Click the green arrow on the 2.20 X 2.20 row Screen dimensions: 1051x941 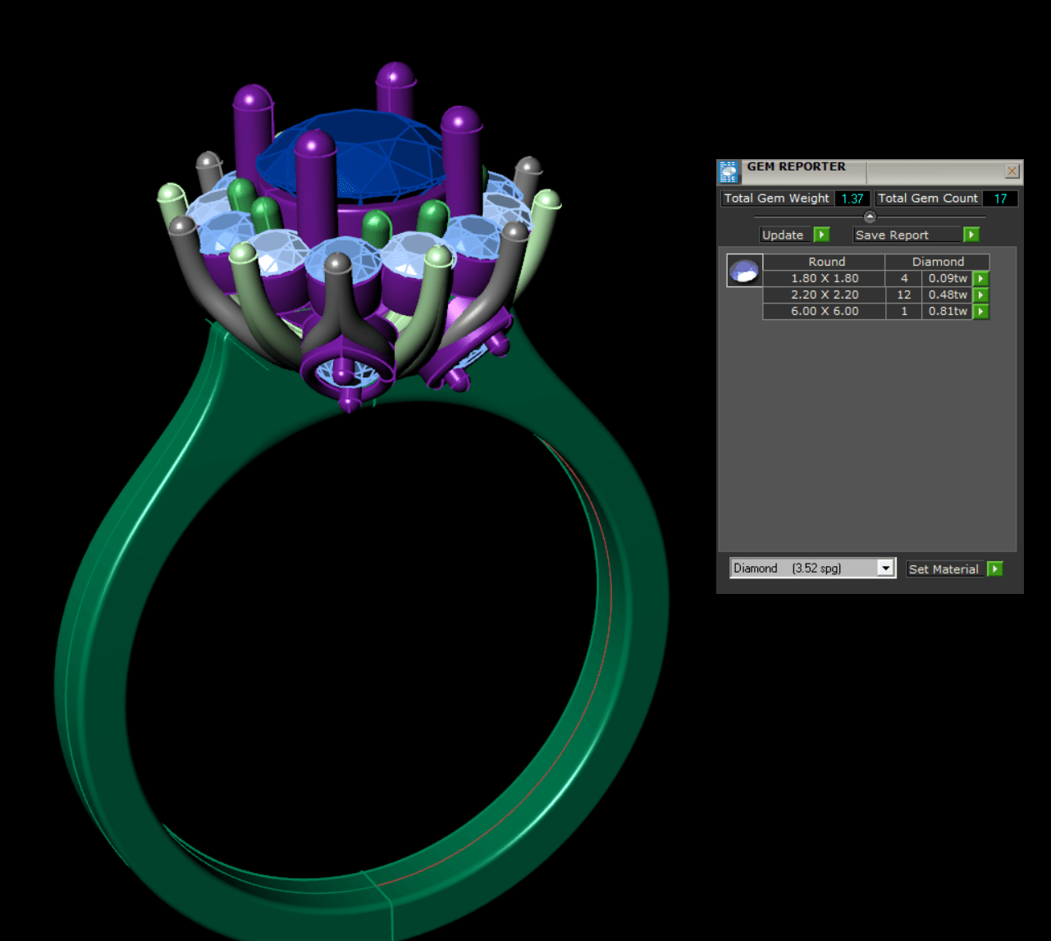tap(980, 295)
